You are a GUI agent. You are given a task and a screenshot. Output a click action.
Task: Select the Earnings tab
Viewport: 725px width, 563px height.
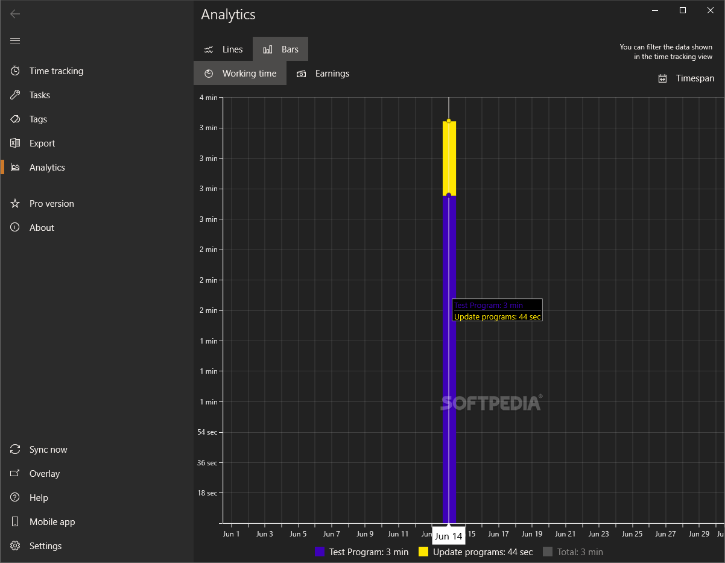click(x=323, y=73)
